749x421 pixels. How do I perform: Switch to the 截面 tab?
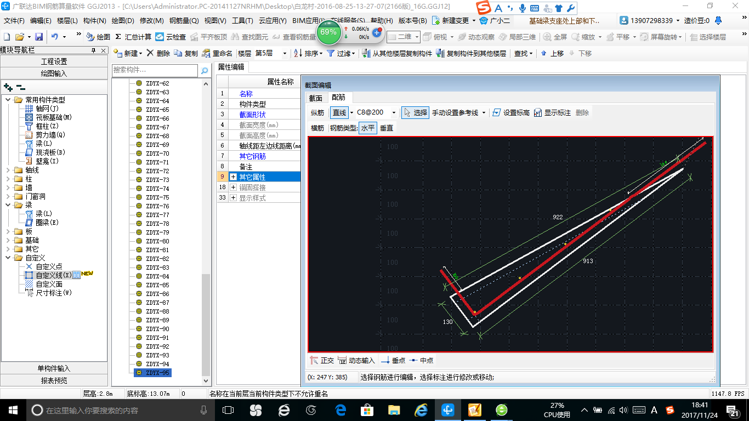[316, 98]
